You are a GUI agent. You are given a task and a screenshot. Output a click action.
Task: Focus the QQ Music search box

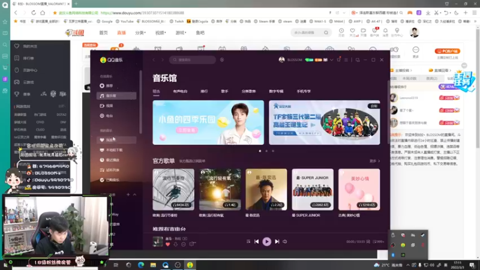(x=193, y=59)
